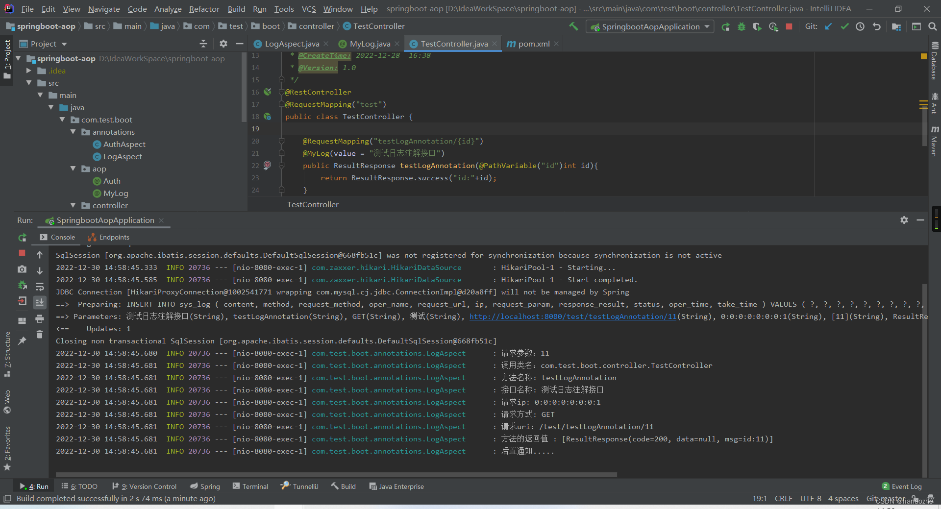Start debugging with the bug icon
Screen dimensions: 941x509
click(x=742, y=26)
